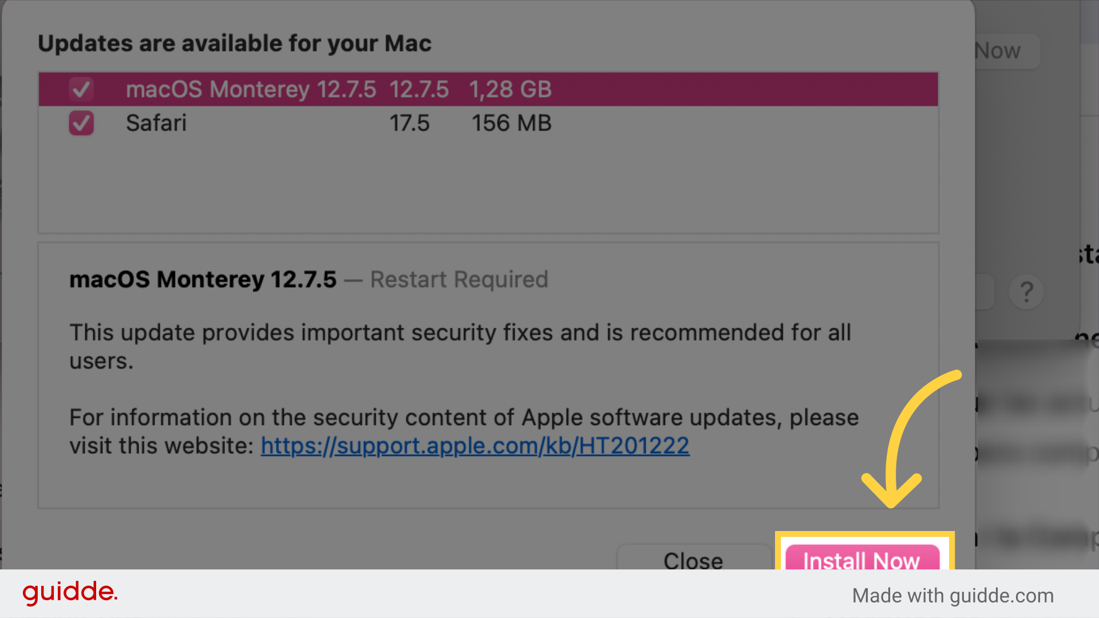Click the Restart Required label
Viewport: 1099px width, 618px height.
[458, 279]
